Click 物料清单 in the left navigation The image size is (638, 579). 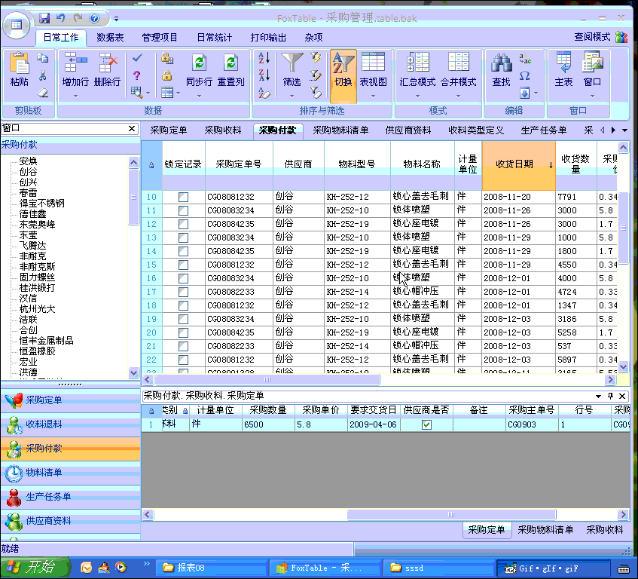(44, 473)
